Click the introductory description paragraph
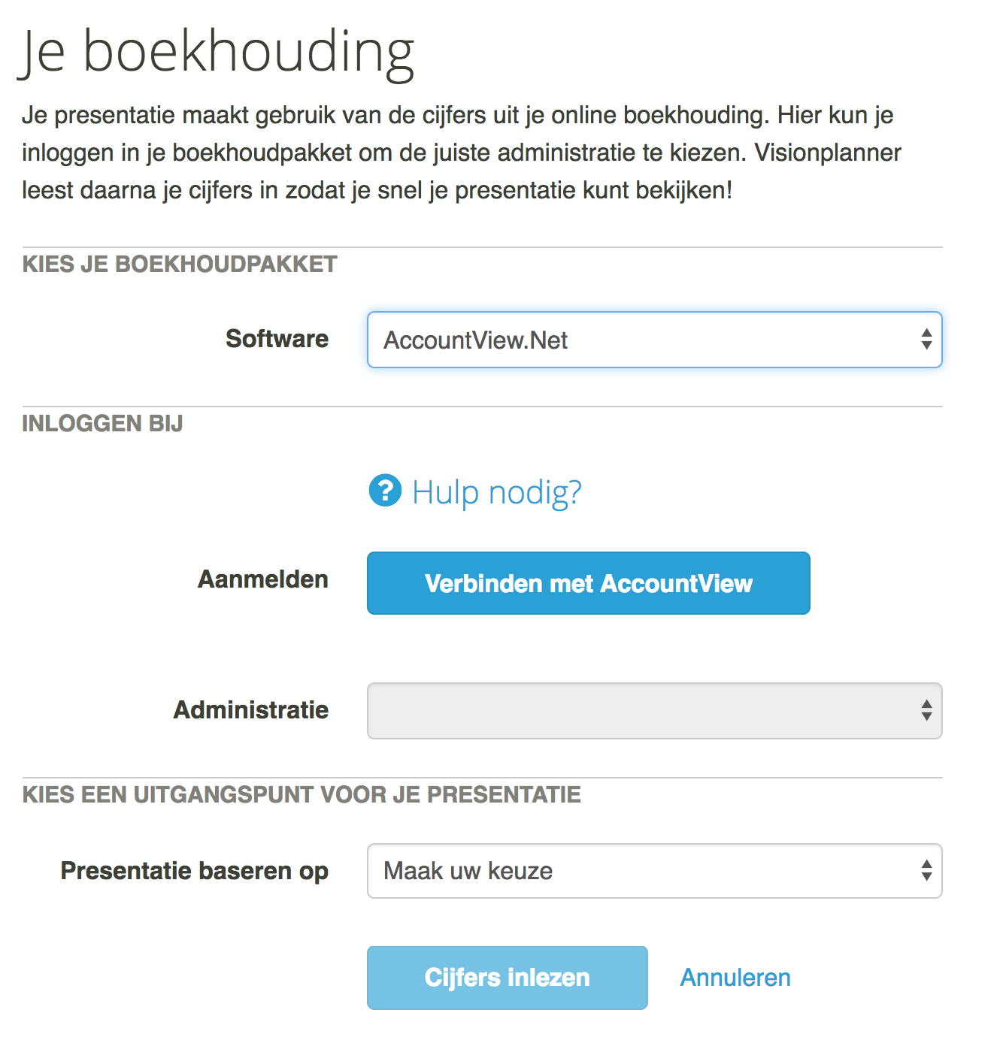This screenshot has width=1000, height=1040. point(462,153)
